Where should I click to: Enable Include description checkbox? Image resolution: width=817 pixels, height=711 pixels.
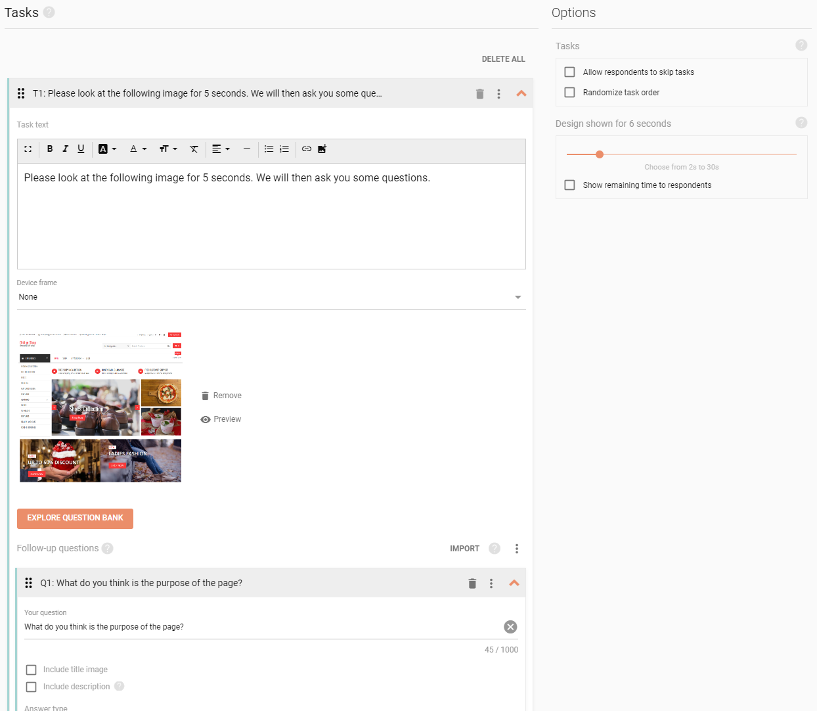pos(31,687)
